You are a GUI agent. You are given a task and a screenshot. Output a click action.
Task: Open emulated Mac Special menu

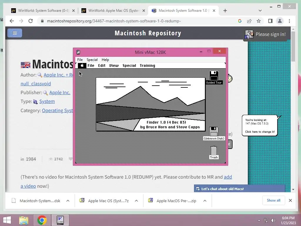point(129,66)
